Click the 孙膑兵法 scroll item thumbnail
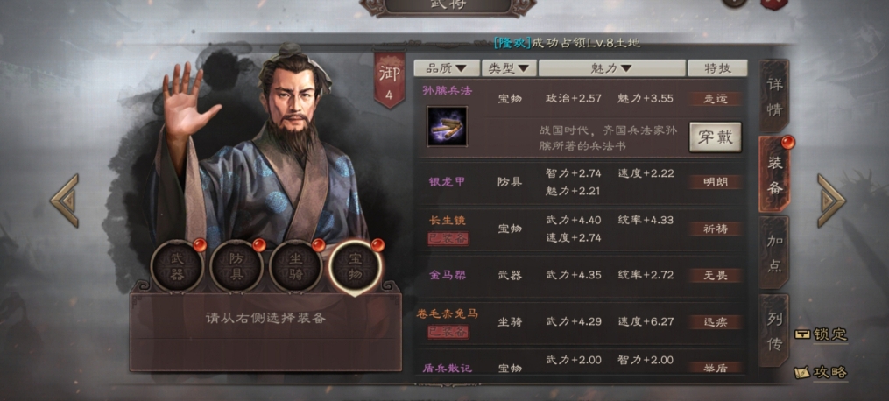The width and height of the screenshot is (889, 401). point(447,126)
